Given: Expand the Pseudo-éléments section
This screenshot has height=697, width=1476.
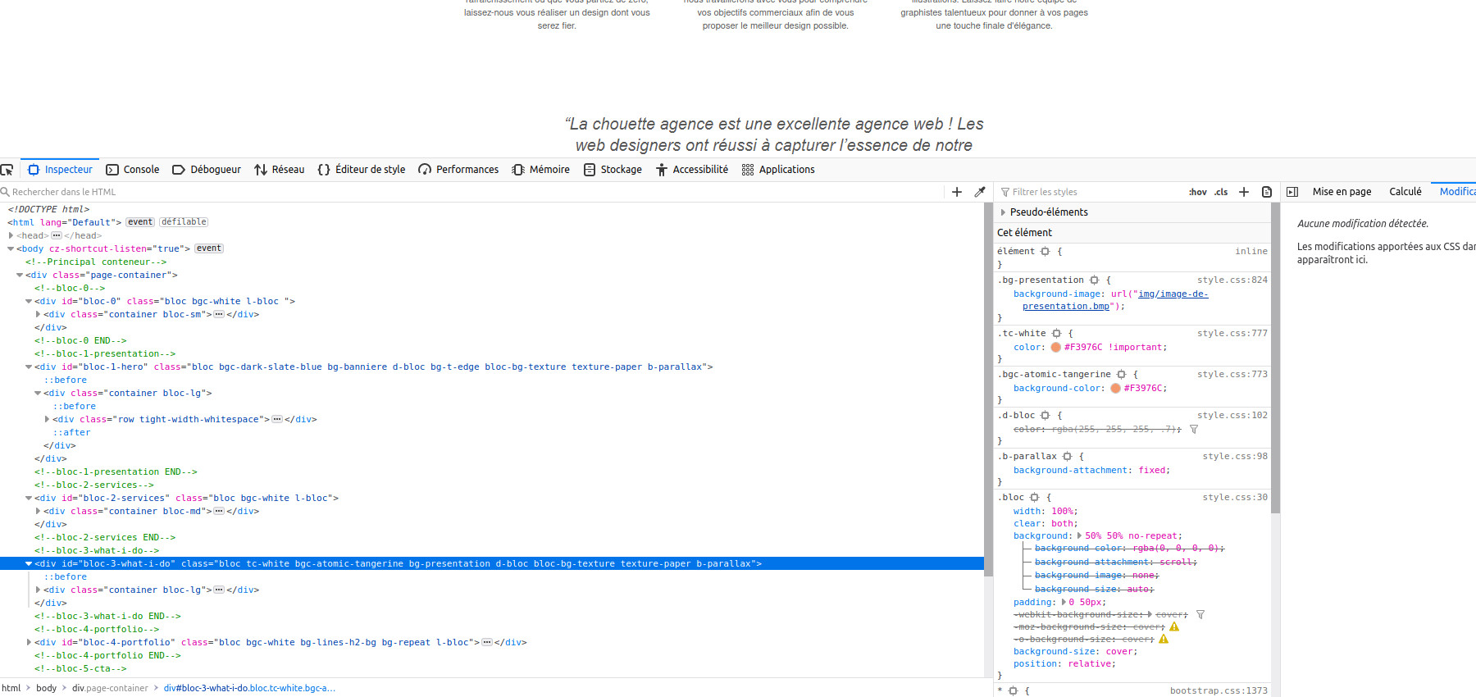Looking at the screenshot, I should [x=1003, y=212].
